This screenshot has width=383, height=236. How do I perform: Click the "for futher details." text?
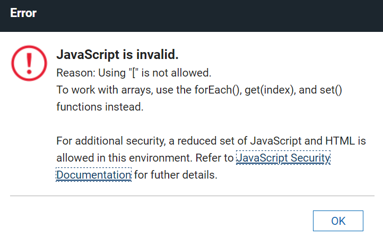[176, 174]
